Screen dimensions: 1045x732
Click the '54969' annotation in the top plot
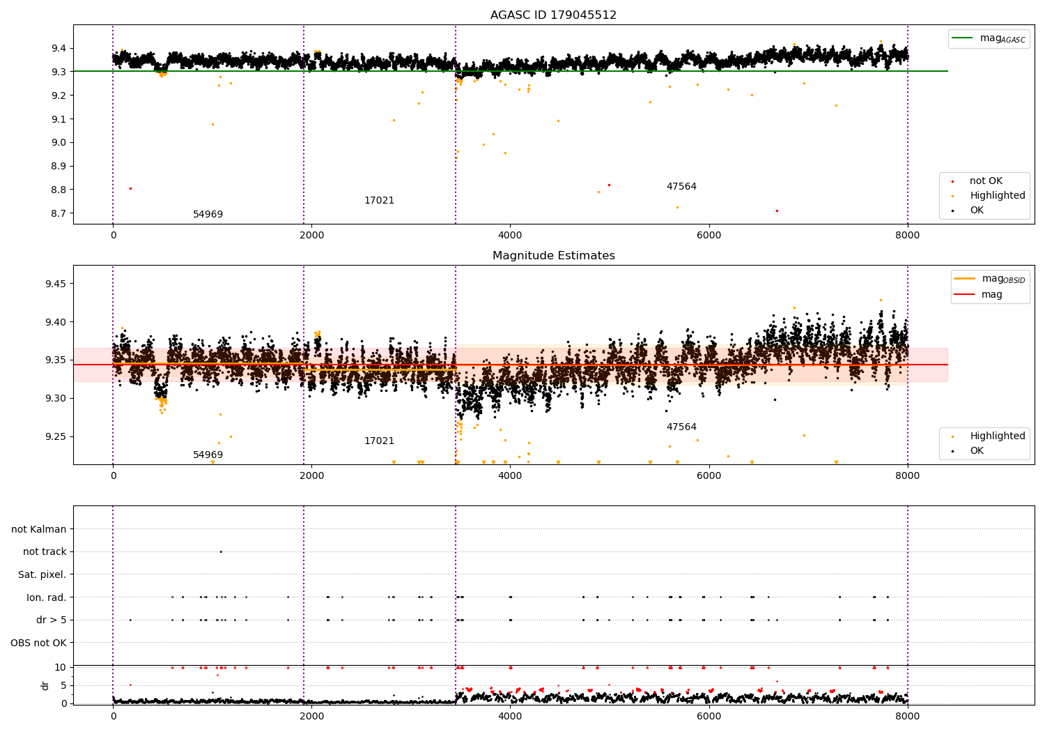click(x=208, y=215)
